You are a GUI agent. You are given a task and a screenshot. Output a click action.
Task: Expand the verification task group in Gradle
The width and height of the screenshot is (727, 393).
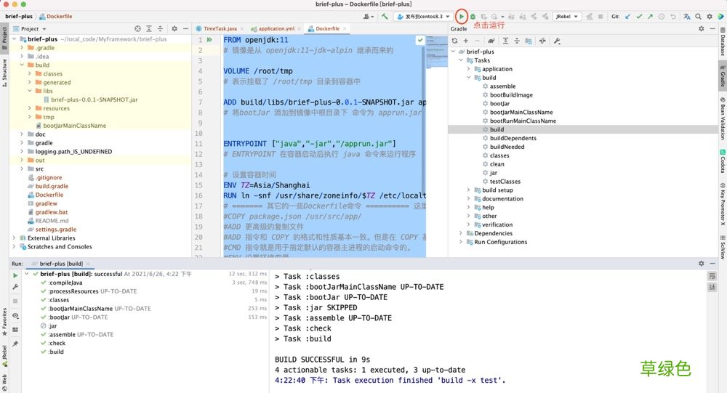[x=469, y=224]
